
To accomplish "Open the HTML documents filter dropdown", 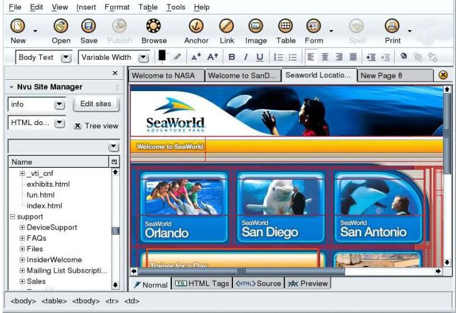I will tap(59, 123).
